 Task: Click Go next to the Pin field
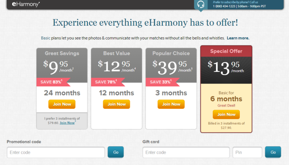coord(273,152)
